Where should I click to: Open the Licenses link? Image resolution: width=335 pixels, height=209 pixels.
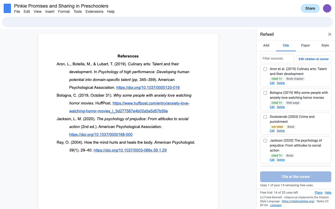point(276,205)
